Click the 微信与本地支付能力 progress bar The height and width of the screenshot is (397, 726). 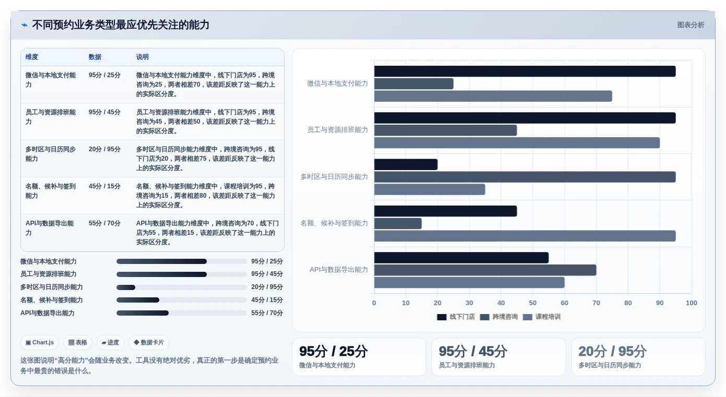pyautogui.click(x=182, y=261)
